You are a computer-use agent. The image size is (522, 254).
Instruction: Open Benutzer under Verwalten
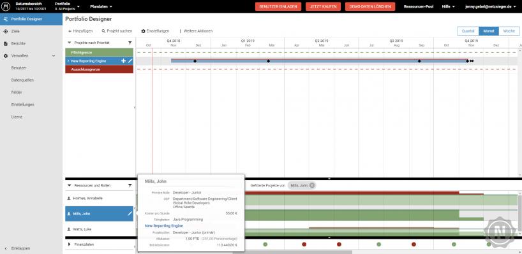pos(19,67)
